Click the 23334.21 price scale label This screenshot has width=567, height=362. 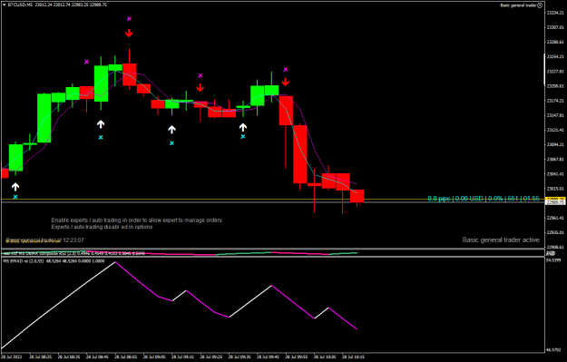tap(555, 13)
